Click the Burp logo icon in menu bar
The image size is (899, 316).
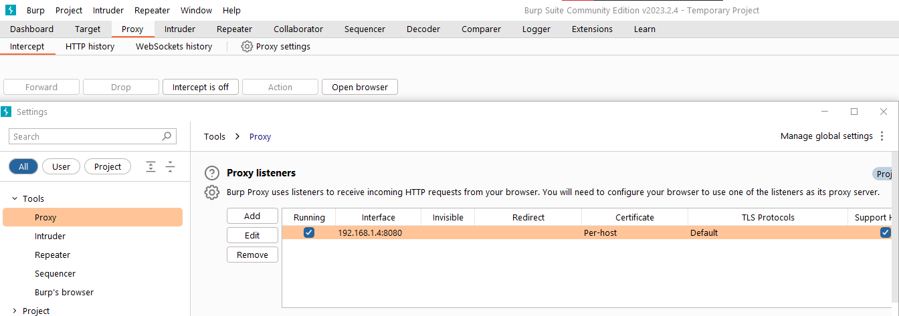[x=11, y=10]
